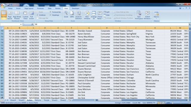Open the Formulas ribbon tab

40,8
